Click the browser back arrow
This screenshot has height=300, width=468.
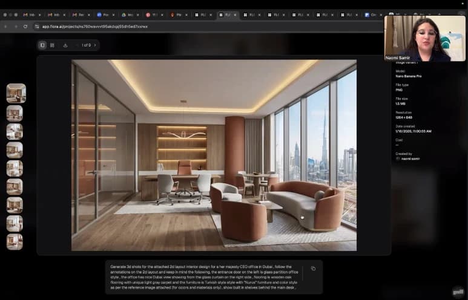coord(5,27)
